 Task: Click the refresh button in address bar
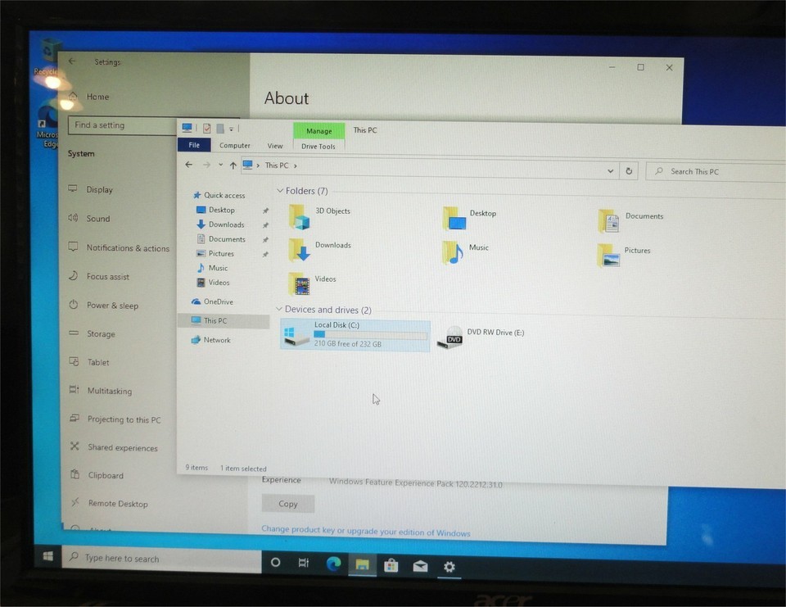(629, 171)
